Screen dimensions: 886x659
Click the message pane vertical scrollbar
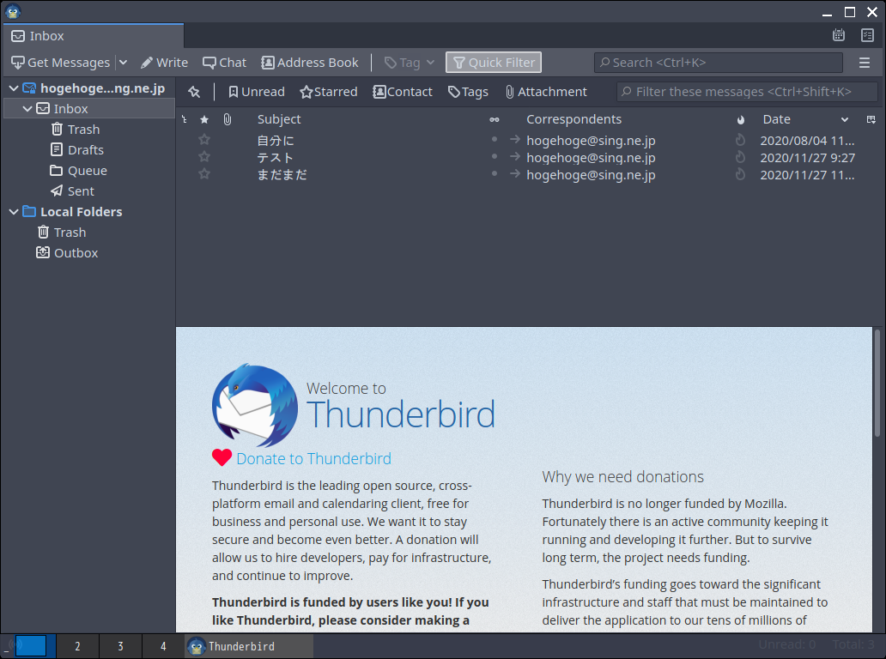tap(877, 384)
